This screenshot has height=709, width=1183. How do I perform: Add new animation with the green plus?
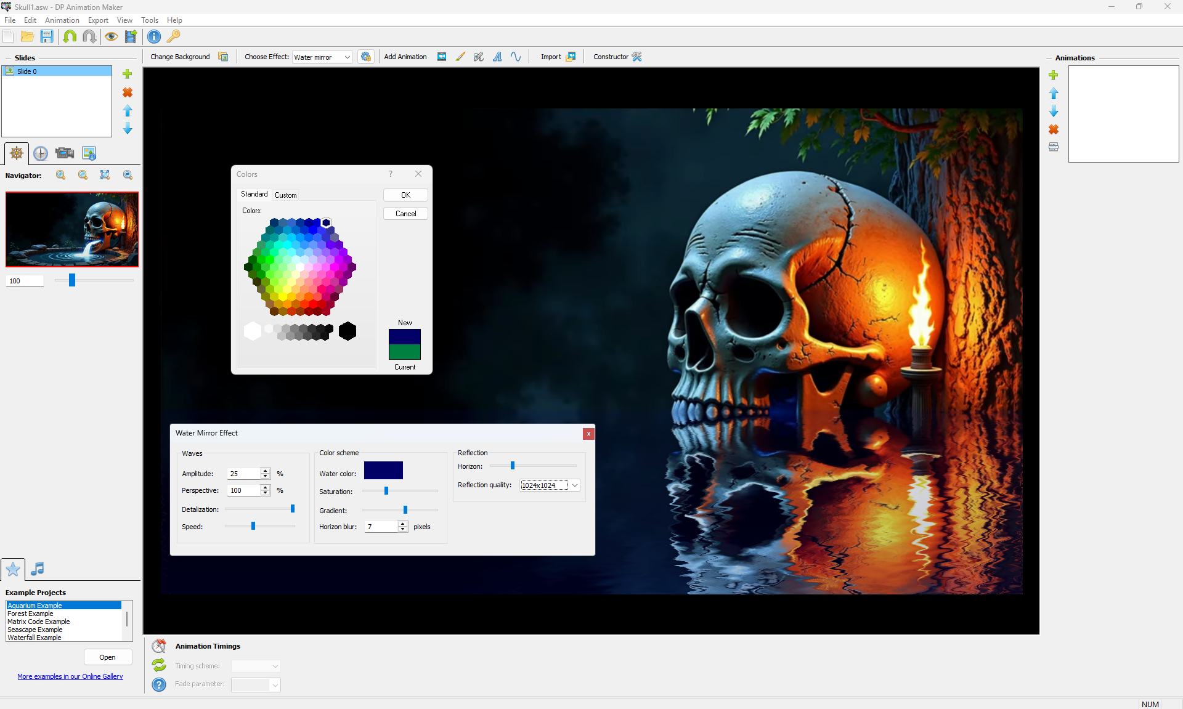[x=1054, y=75]
